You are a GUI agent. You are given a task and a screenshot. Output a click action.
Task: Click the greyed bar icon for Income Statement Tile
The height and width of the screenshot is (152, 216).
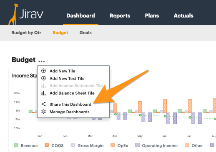point(43,86)
